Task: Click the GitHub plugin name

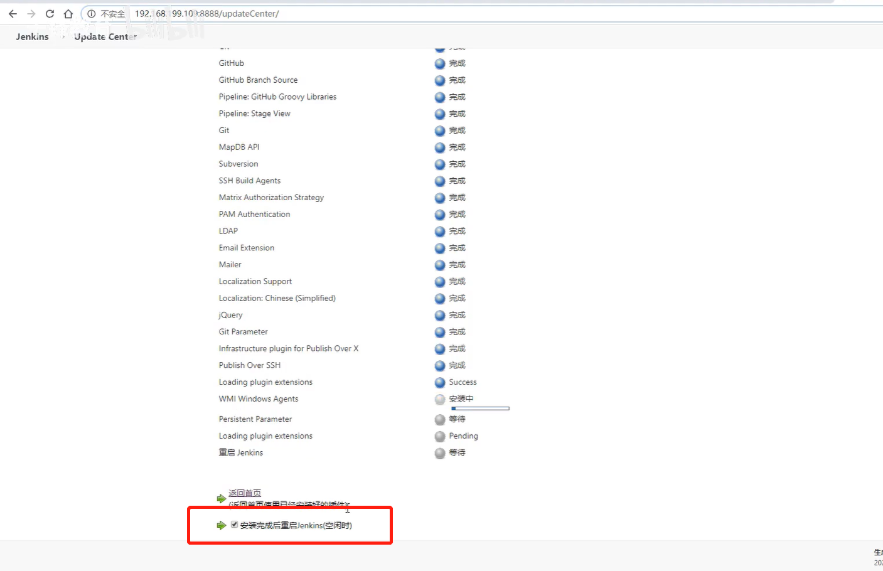Action: (232, 63)
